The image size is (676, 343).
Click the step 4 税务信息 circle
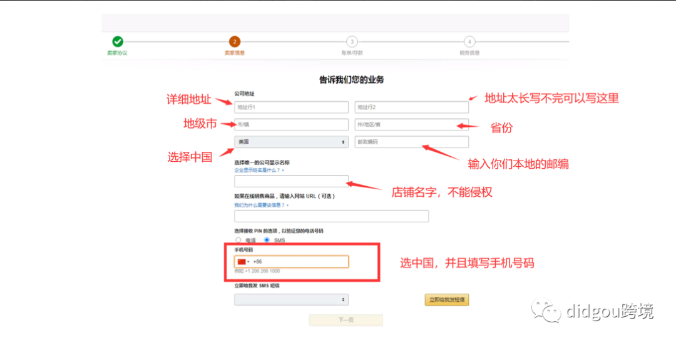[x=469, y=42]
